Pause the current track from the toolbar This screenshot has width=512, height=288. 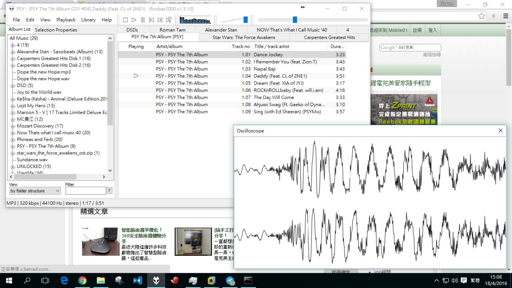[143, 20]
